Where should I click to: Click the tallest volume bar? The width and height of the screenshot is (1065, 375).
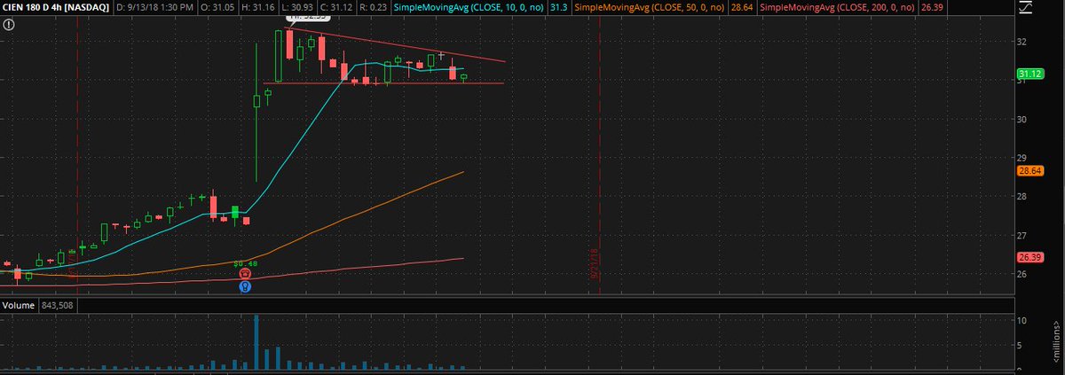click(x=256, y=341)
